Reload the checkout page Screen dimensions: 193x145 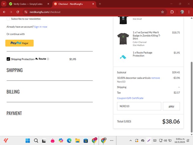(18, 12)
